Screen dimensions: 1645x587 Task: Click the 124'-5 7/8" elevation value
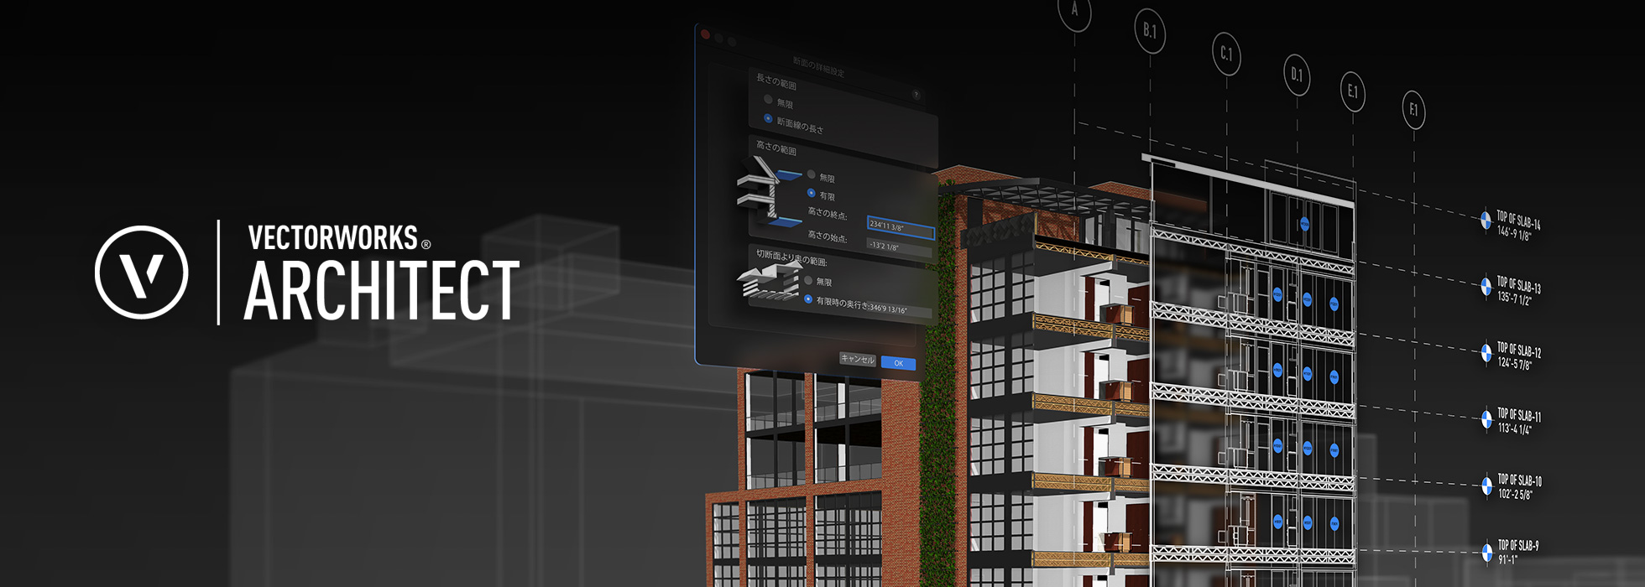point(1516,364)
